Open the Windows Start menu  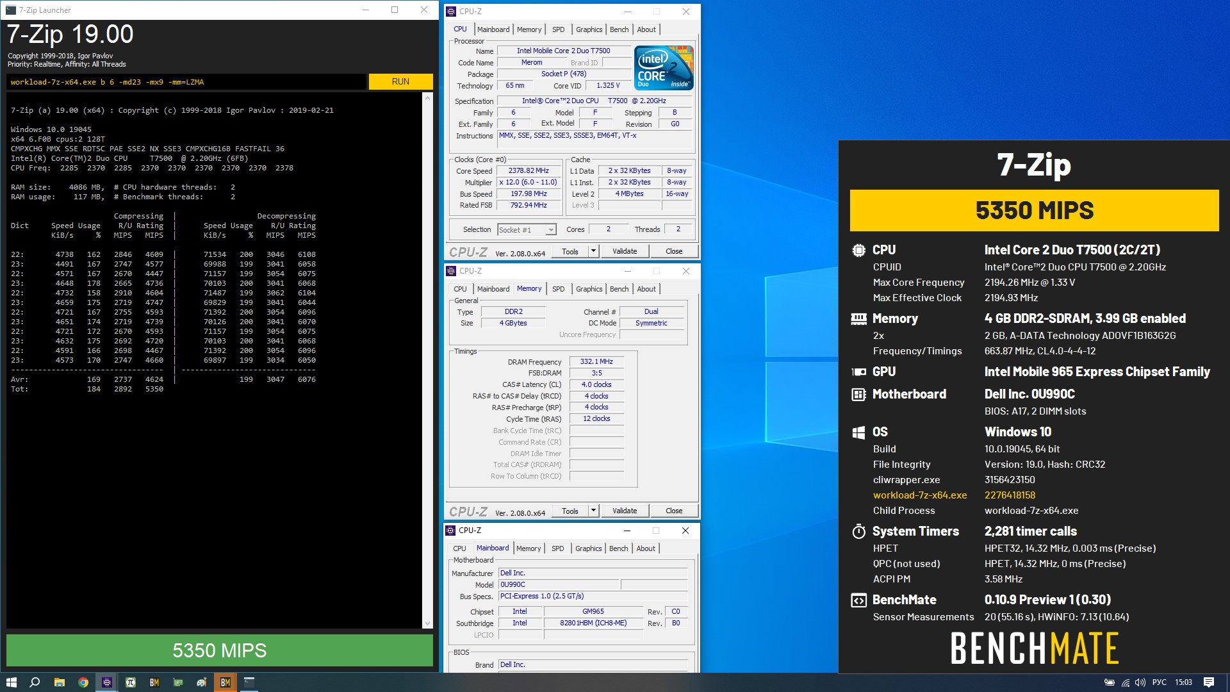11,682
